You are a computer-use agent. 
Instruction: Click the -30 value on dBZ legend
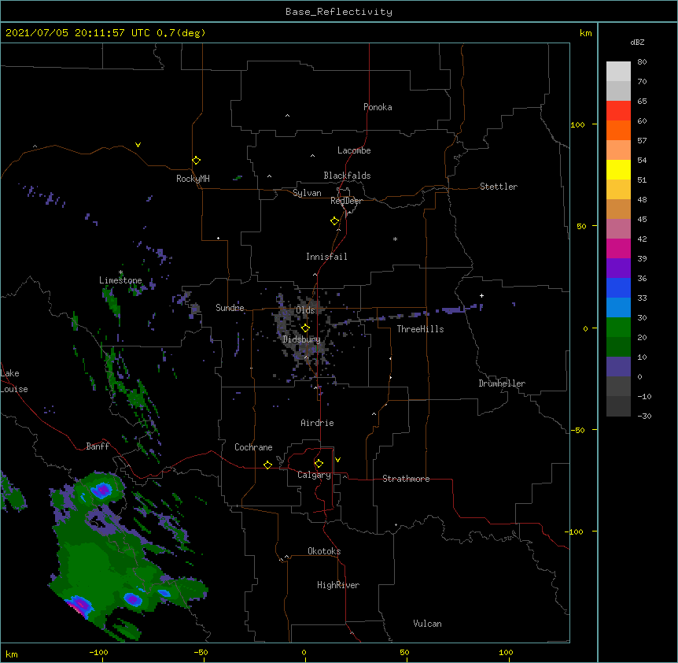tap(644, 416)
